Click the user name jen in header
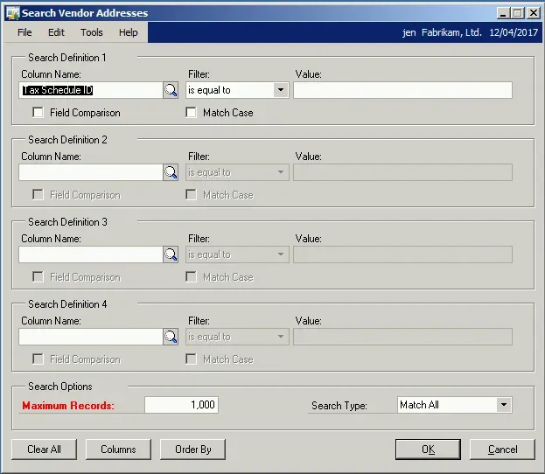This screenshot has height=474, width=545. click(x=409, y=32)
